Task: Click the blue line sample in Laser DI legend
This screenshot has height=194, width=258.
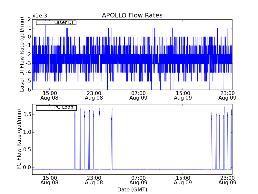Action: (x=45, y=23)
